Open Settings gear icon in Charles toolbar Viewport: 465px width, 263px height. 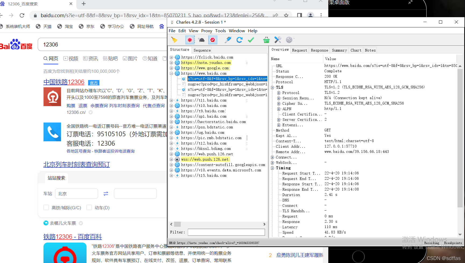[289, 40]
